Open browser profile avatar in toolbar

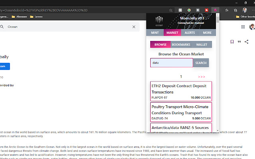pos(244,10)
